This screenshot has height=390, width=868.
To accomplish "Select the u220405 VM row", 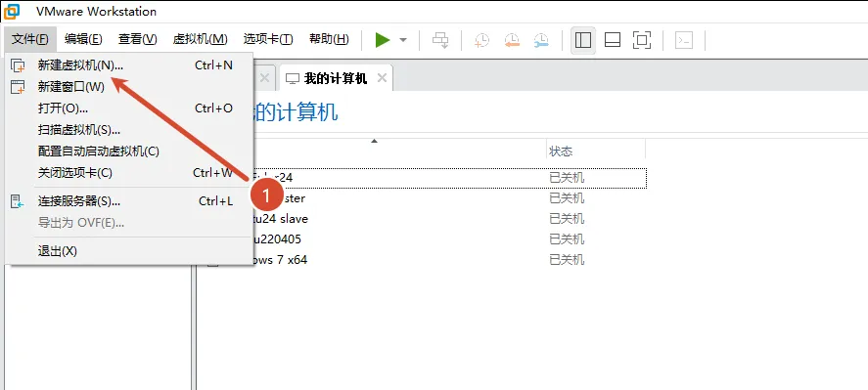I will pyautogui.click(x=449, y=238).
